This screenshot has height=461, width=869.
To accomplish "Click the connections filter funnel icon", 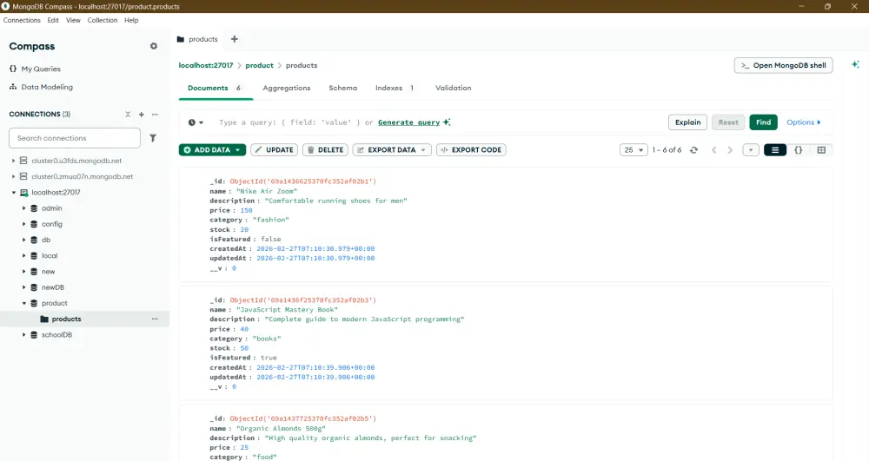I will 153,138.
